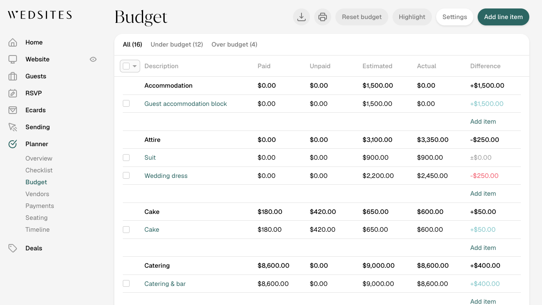The height and width of the screenshot is (305, 542).
Task: Open the Wedding dress line item
Action: click(166, 176)
